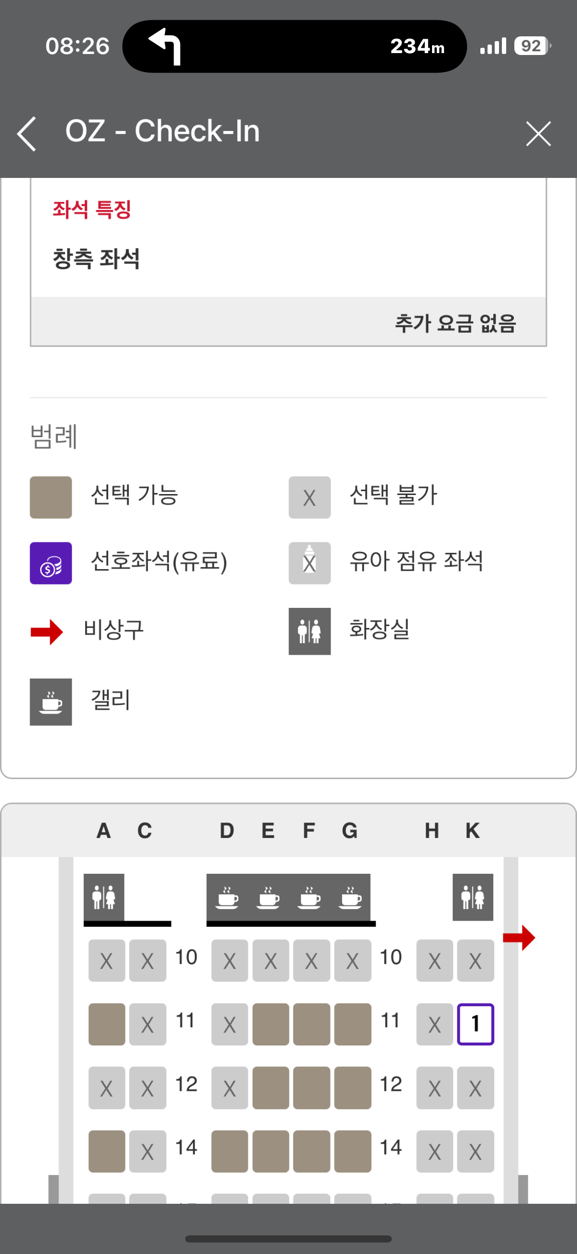Select available seat 11A
Image resolution: width=577 pixels, height=1254 pixels.
pyautogui.click(x=107, y=1024)
